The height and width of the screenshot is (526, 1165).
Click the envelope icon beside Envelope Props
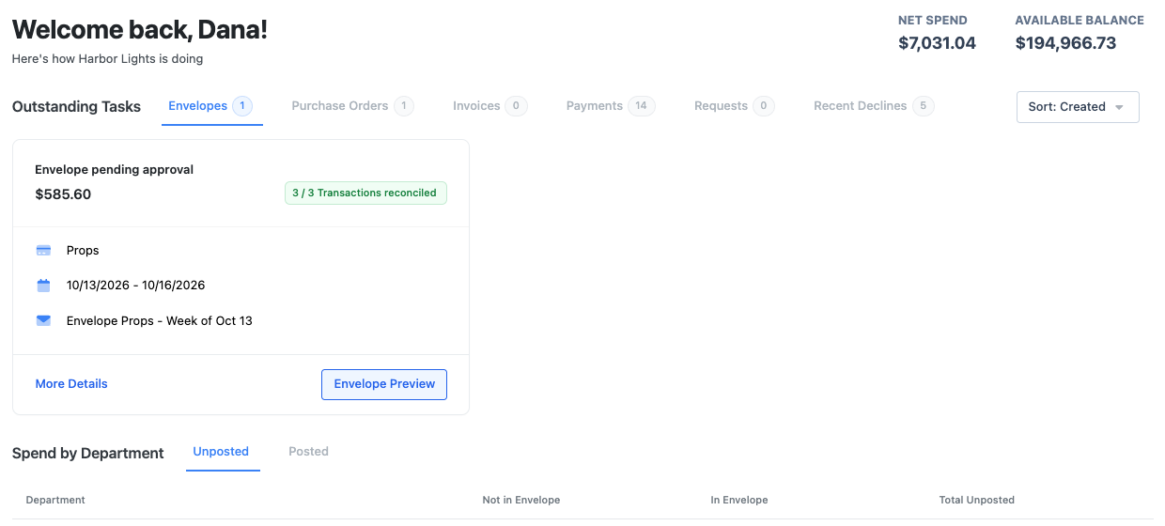click(x=43, y=320)
